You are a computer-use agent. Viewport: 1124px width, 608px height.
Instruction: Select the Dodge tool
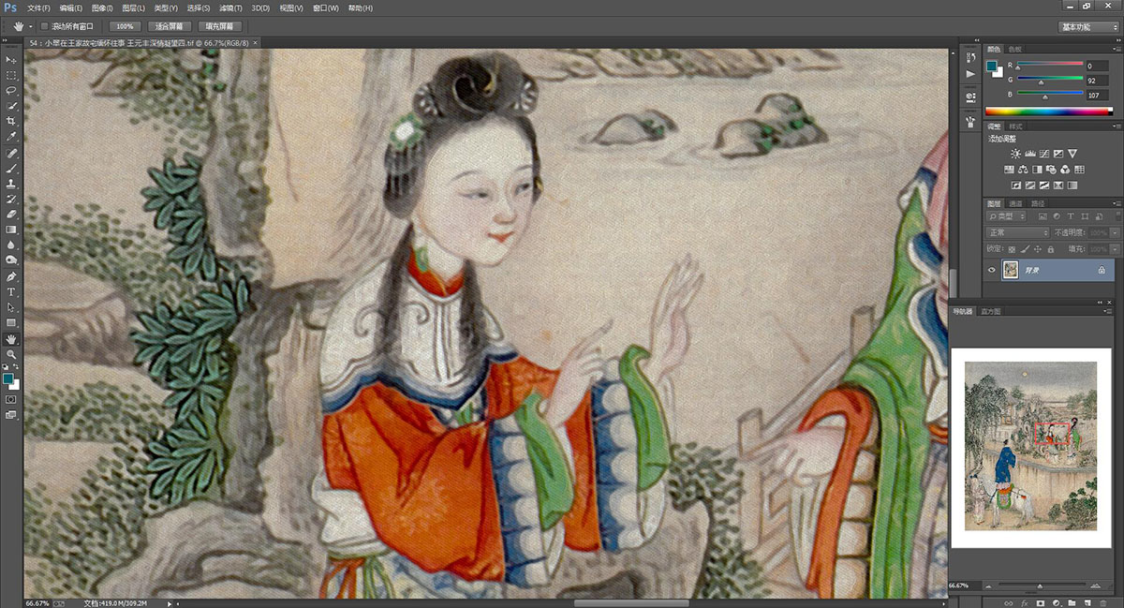coord(11,260)
